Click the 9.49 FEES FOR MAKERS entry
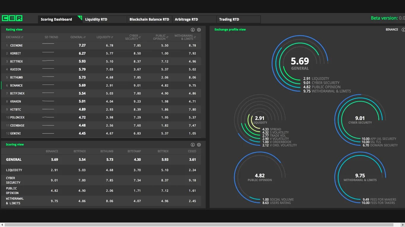The width and height of the screenshot is (405, 227). pos(380,200)
